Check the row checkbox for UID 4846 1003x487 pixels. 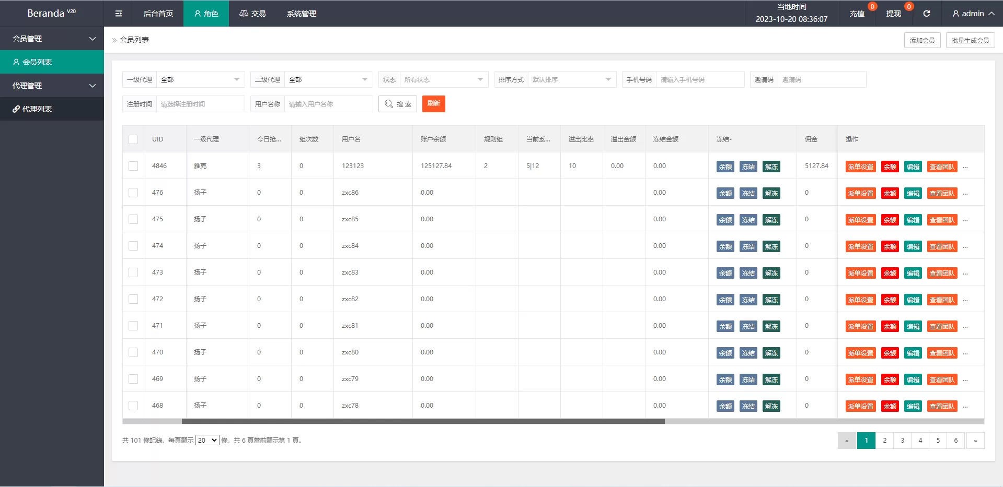pyautogui.click(x=133, y=166)
